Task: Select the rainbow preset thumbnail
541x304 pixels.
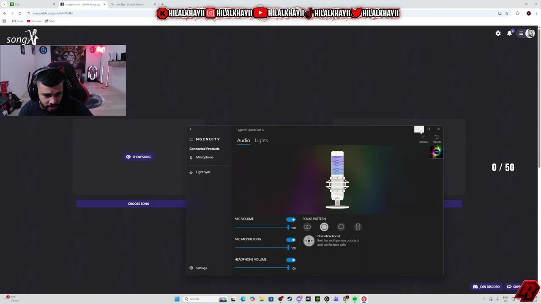Action: click(436, 152)
